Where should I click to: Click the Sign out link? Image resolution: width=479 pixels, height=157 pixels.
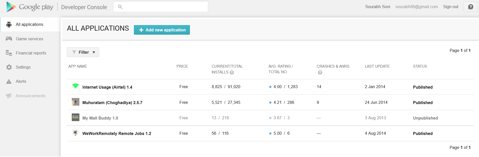(x=451, y=7)
